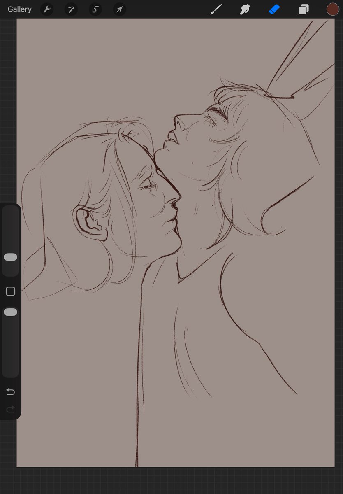This screenshot has height=494, width=343.
Task: Redo the last undone stroke
Action: [x=11, y=409]
